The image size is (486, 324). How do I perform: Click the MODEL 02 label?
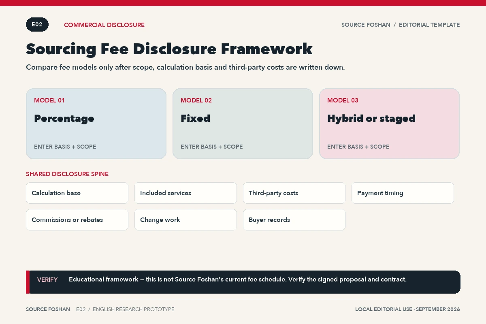pos(196,100)
